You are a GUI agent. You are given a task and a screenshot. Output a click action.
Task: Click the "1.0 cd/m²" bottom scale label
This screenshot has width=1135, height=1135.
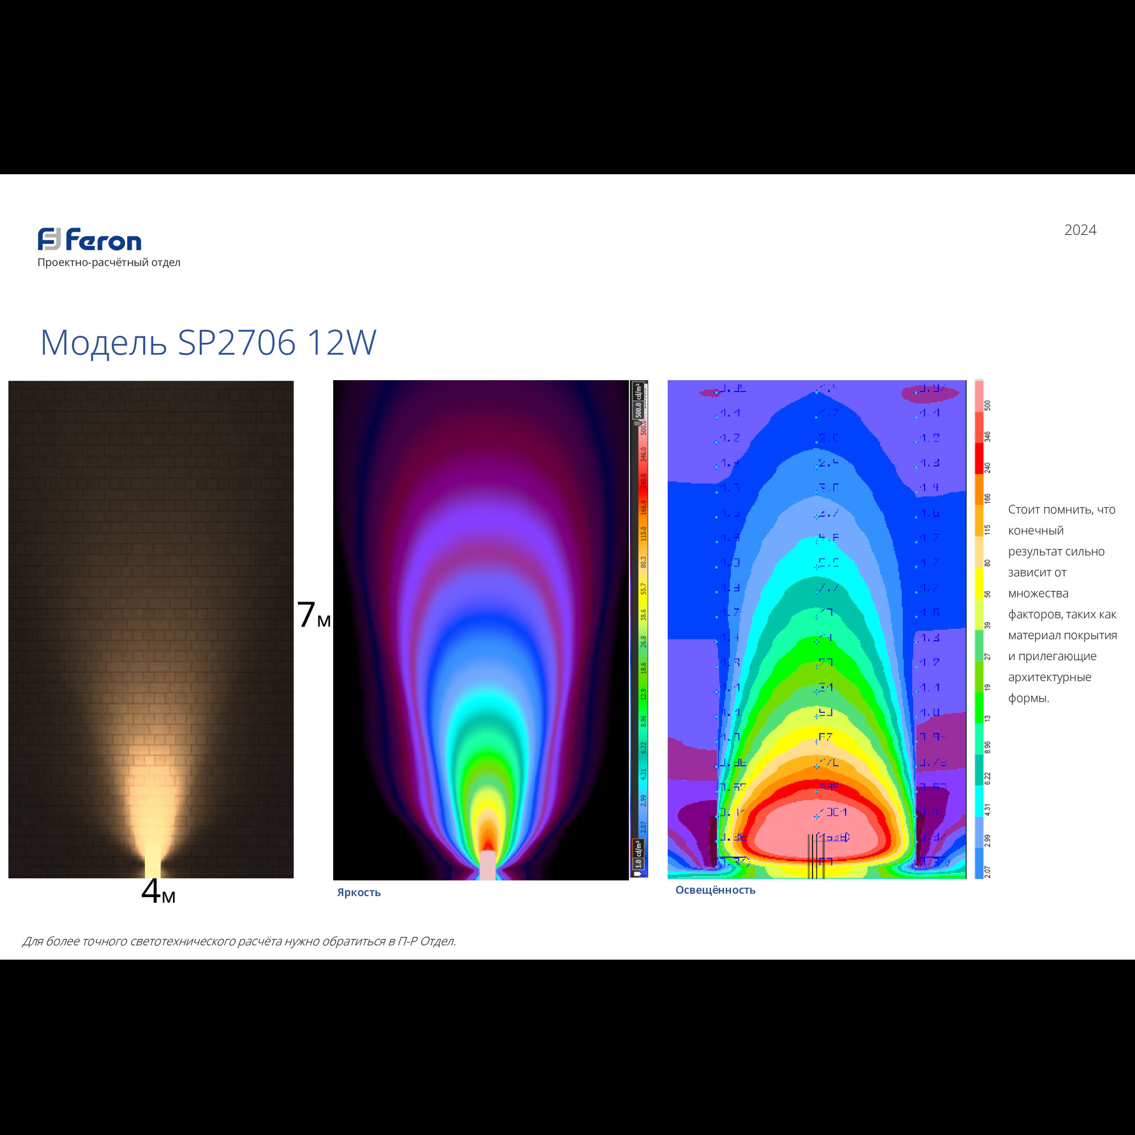pos(638,855)
